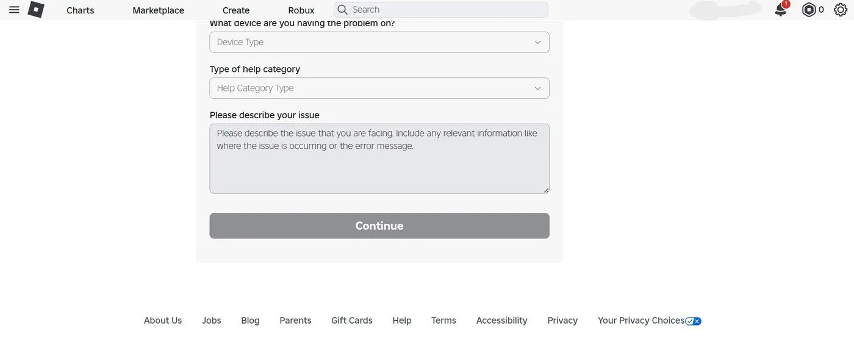This screenshot has width=854, height=342.
Task: Open the Marketplace tab
Action: pyautogui.click(x=159, y=10)
